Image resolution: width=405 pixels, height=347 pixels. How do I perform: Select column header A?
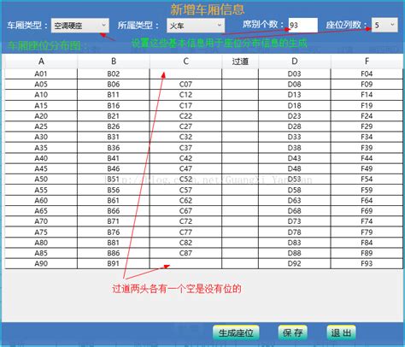41,62
